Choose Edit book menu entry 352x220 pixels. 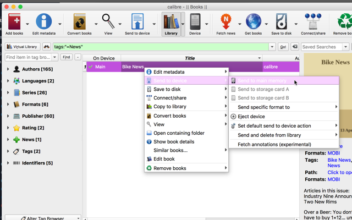point(186,159)
